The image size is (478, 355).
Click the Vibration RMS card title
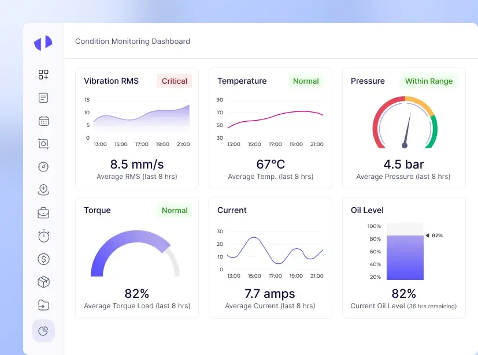point(112,81)
